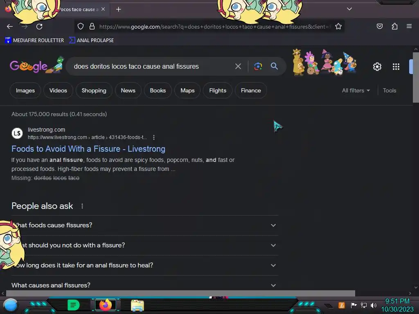Viewport: 419px width, 314px height.
Task: List all tabs with chevron button
Action: coord(349,9)
